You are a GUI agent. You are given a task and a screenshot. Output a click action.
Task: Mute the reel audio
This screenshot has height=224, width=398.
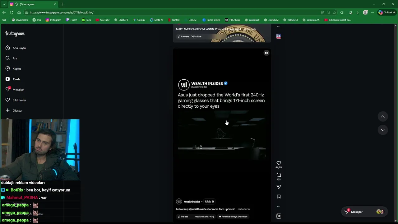[266, 53]
